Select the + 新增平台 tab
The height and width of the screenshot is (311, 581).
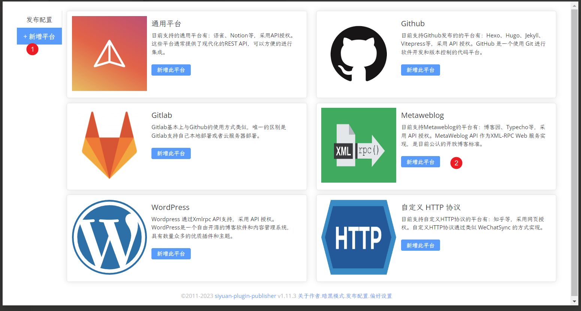39,36
